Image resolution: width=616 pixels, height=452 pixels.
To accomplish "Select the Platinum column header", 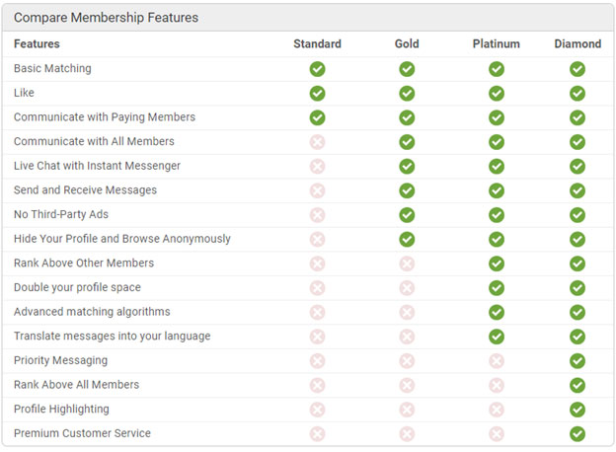I will (497, 43).
